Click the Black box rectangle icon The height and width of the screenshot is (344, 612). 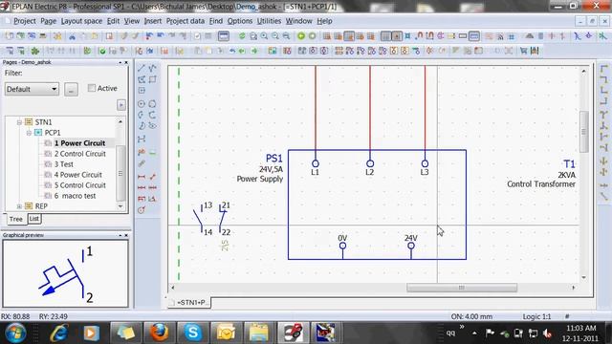[x=463, y=36]
